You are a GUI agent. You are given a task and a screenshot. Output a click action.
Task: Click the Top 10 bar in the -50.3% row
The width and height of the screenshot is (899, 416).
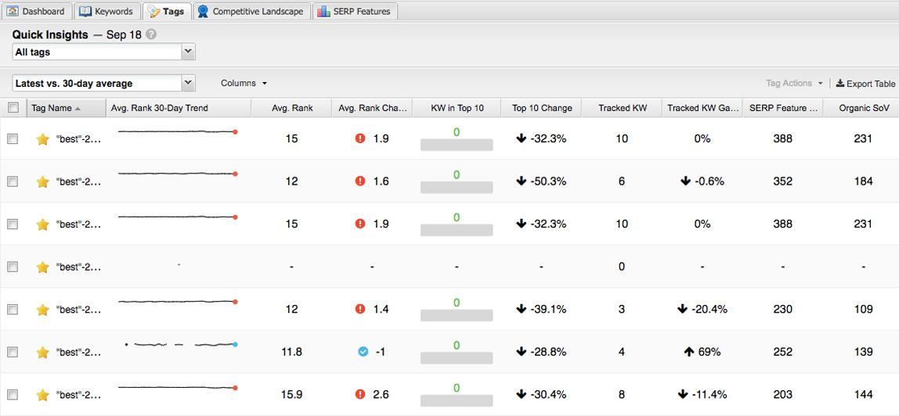pos(457,187)
